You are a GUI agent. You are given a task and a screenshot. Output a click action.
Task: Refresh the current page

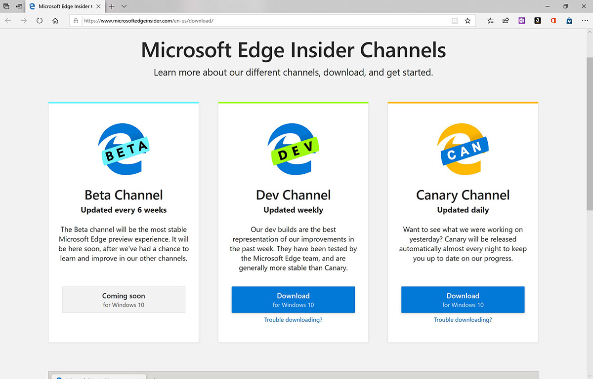[39, 21]
